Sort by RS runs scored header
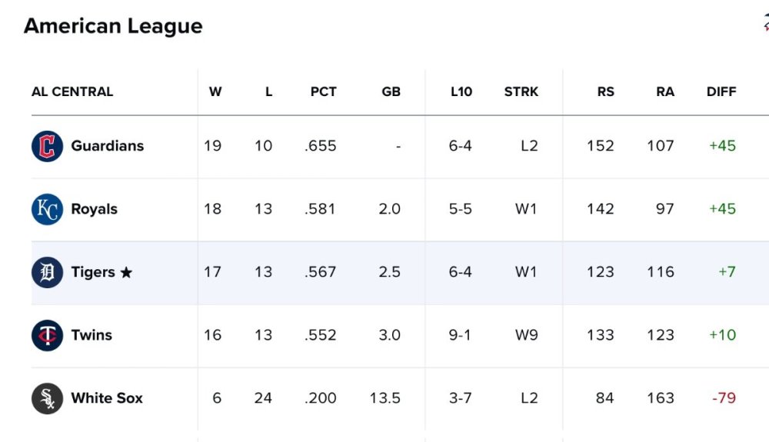This screenshot has height=442, width=769. (x=606, y=91)
